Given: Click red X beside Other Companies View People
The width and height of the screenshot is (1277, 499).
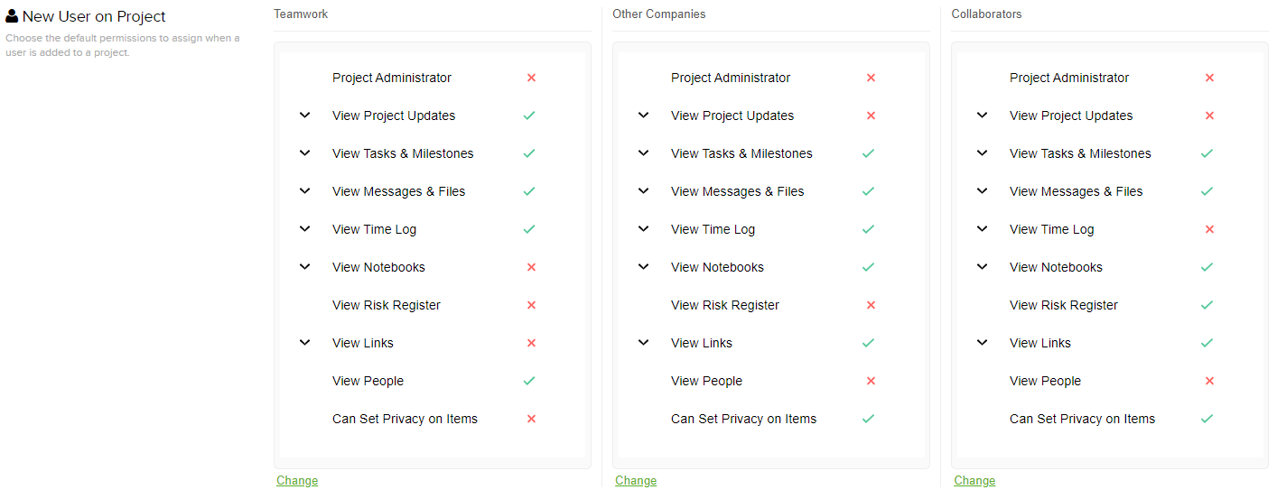Looking at the screenshot, I should (871, 381).
